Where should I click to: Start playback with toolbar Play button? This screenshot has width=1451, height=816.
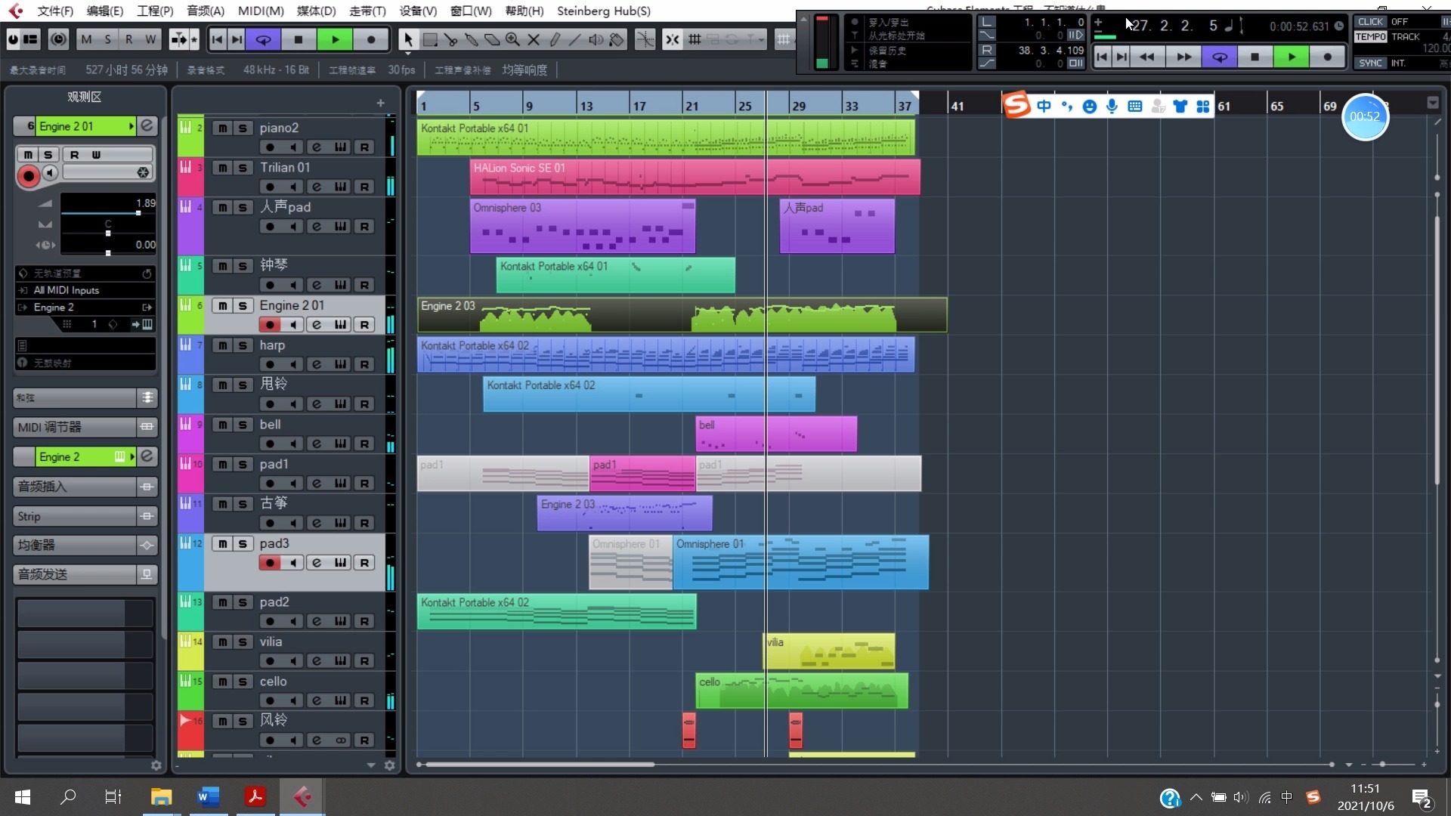point(335,40)
